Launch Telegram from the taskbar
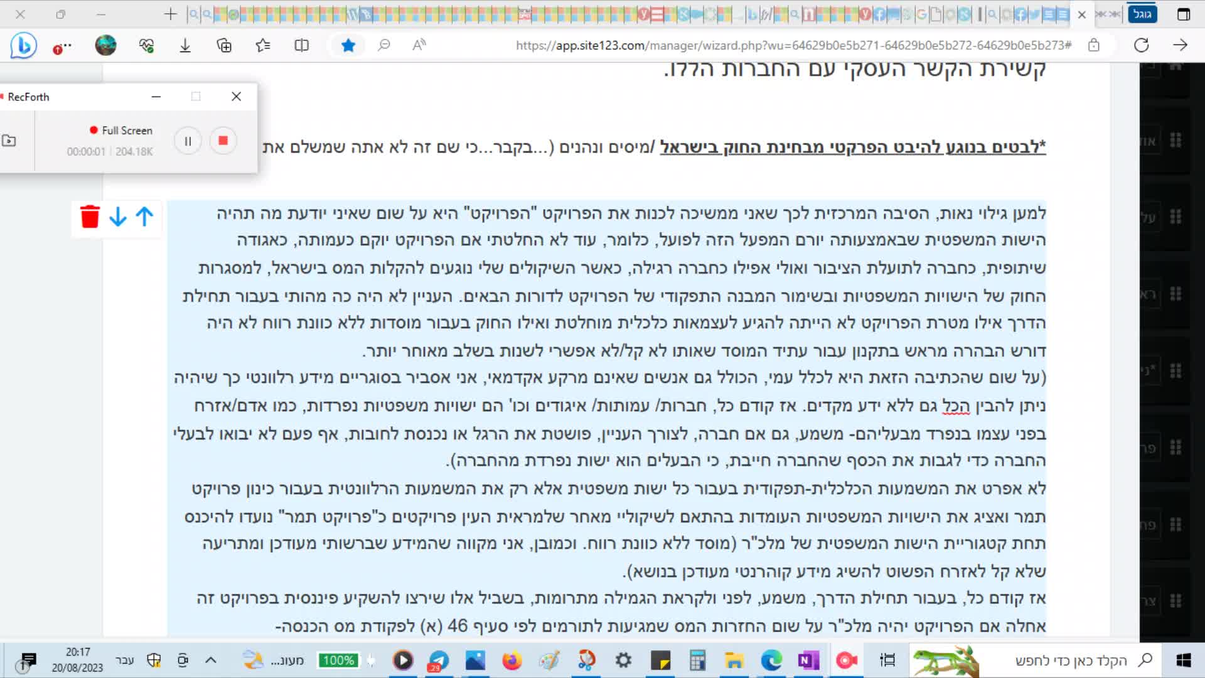This screenshot has height=678, width=1205. [439, 660]
